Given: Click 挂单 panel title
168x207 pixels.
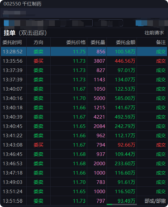Looking at the screenshot, I should pyautogui.click(x=10, y=33).
